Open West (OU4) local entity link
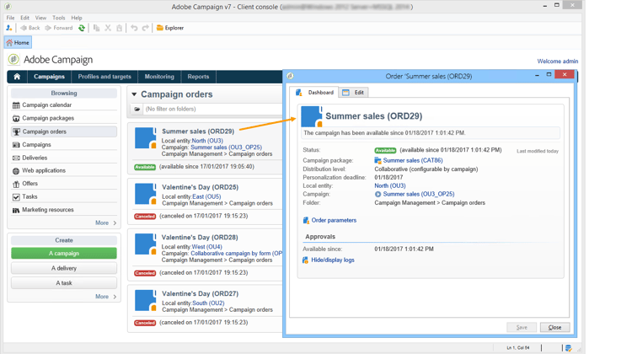This screenshot has height=354, width=632. click(x=206, y=247)
